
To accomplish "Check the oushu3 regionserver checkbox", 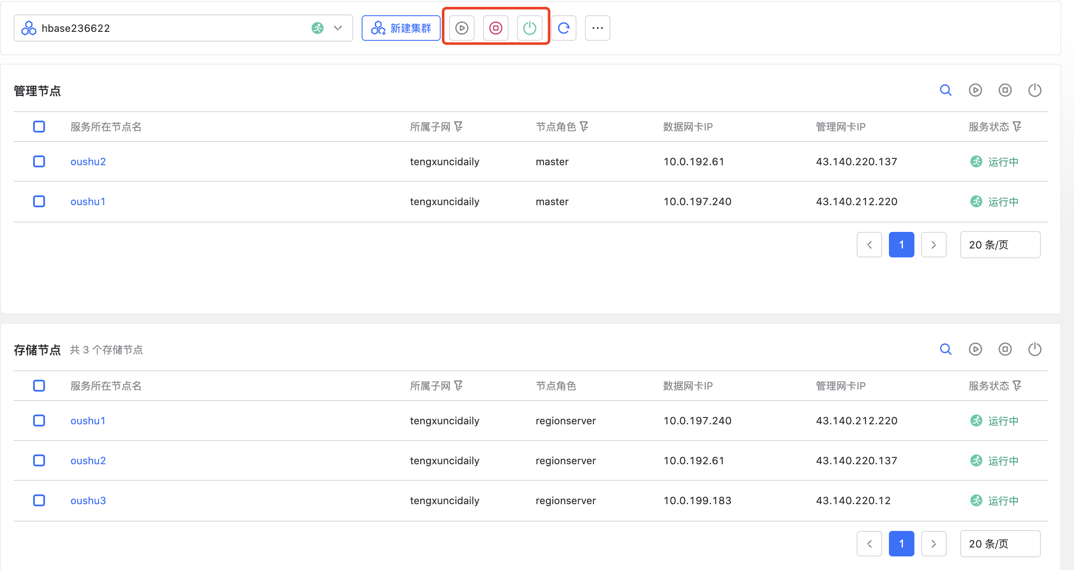I will coord(39,500).
